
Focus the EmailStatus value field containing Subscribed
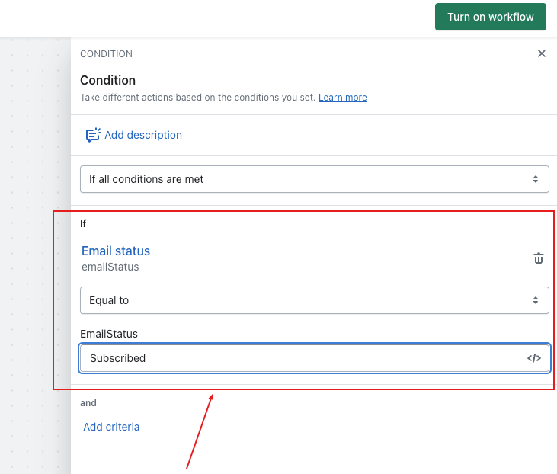click(x=315, y=358)
